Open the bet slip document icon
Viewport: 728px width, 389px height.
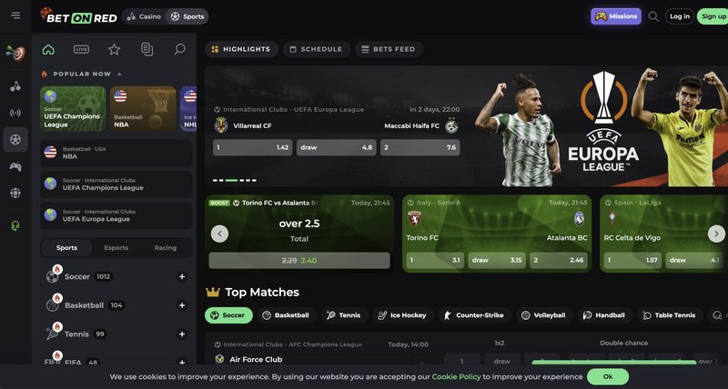[147, 49]
